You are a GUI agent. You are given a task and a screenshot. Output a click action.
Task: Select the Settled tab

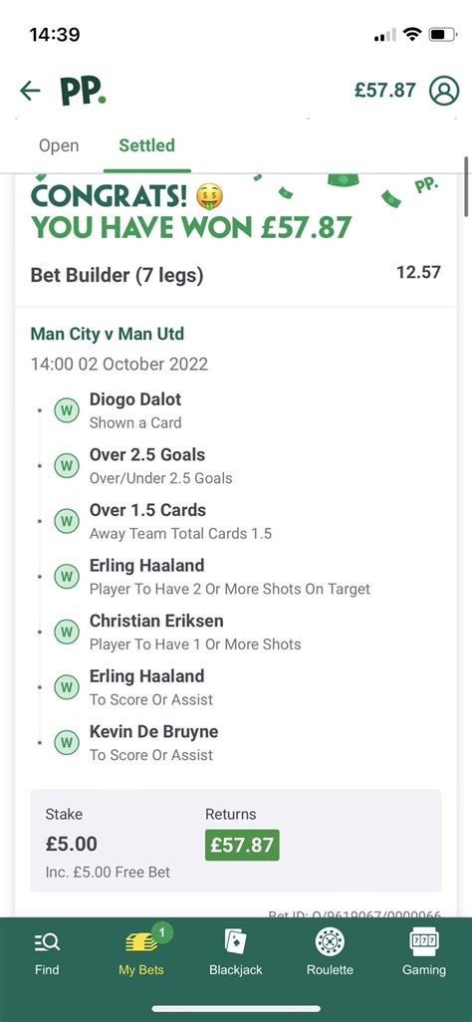(x=146, y=145)
